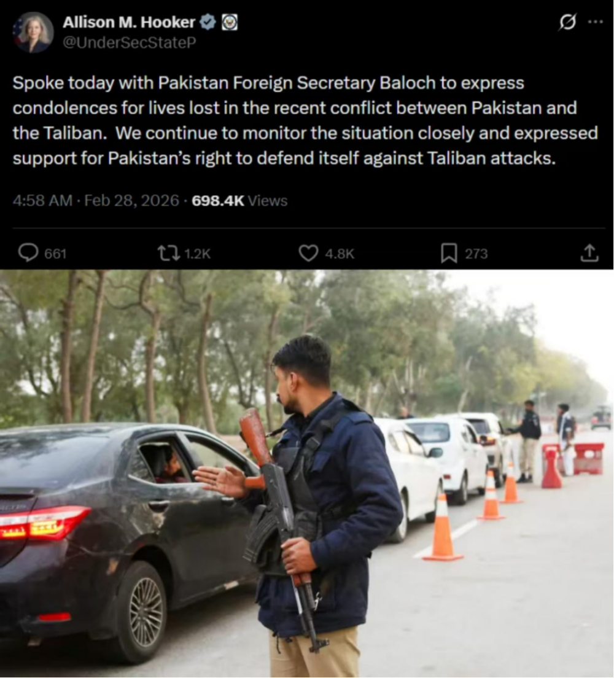
Task: Click the Allison M. Hooker display name
Action: pos(129,22)
